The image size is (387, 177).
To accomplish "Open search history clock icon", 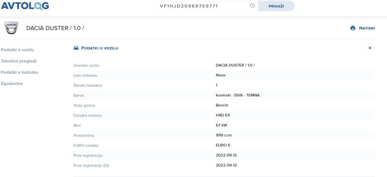I will click(x=252, y=6).
